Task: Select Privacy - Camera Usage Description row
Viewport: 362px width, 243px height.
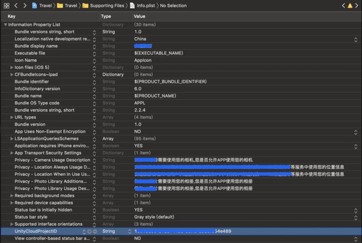Action: click(x=181, y=160)
